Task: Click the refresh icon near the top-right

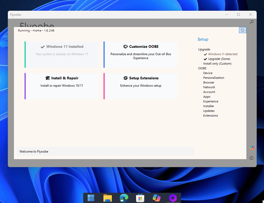Action: click(x=242, y=30)
